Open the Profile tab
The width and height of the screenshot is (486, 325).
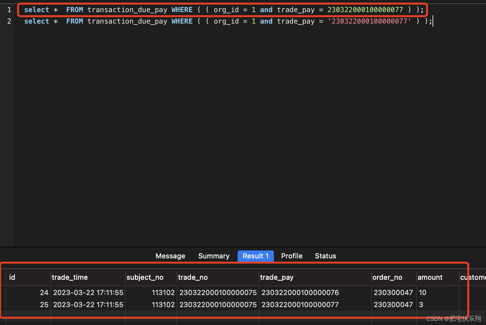pos(292,256)
